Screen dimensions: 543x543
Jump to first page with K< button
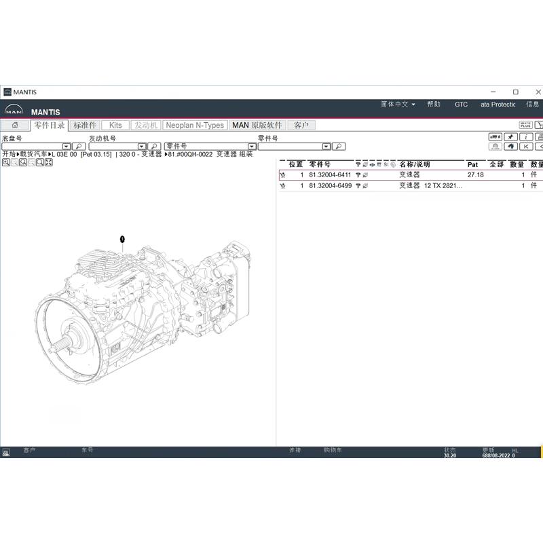pos(526,147)
